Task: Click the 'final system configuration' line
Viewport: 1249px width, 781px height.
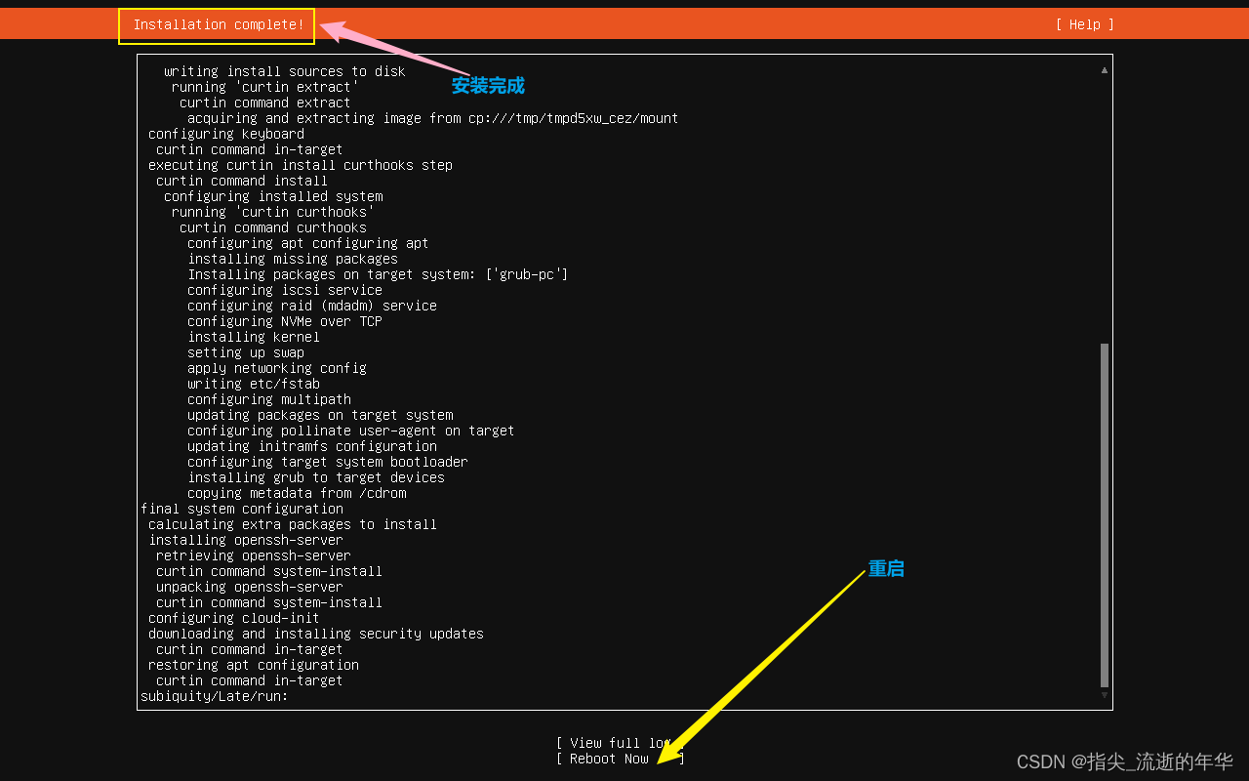Action: pos(241,509)
